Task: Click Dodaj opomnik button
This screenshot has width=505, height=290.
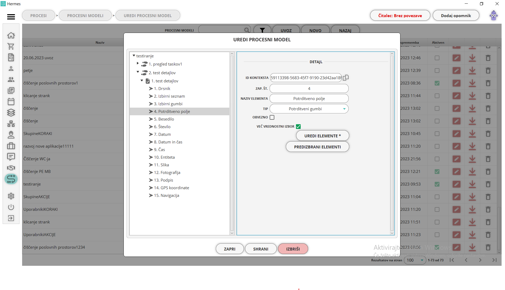Action: coord(456,16)
